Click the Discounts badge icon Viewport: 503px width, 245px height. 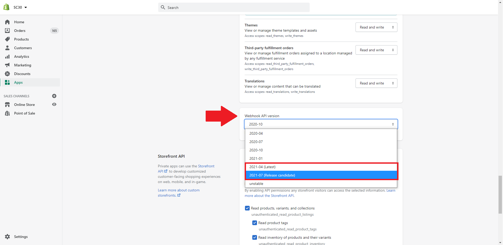(7, 74)
